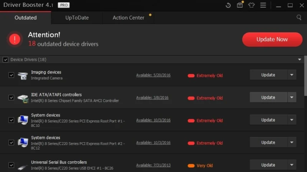Collapse the Device Drivers list arrow
The width and height of the screenshot is (307, 172).
[x=300, y=60]
